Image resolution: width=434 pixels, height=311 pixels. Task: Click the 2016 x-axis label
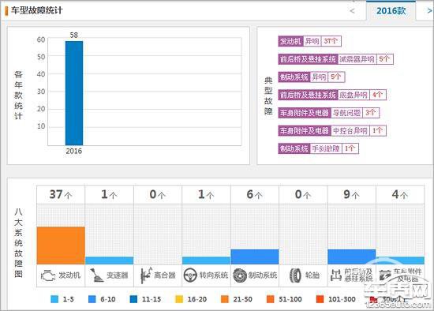tap(74, 152)
